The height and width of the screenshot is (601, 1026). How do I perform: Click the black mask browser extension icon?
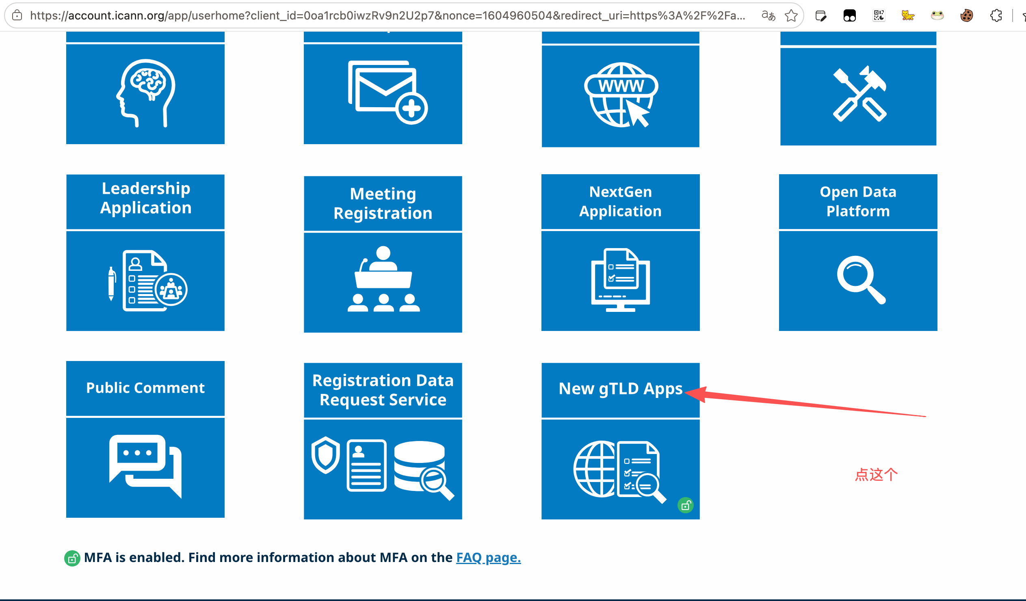pyautogui.click(x=850, y=16)
